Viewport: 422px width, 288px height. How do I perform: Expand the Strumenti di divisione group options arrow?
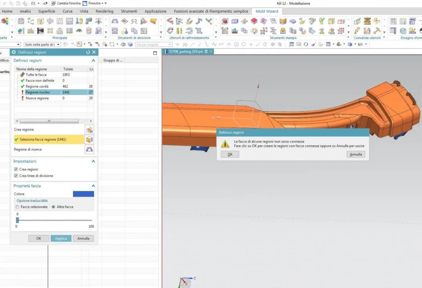pyautogui.click(x=161, y=37)
